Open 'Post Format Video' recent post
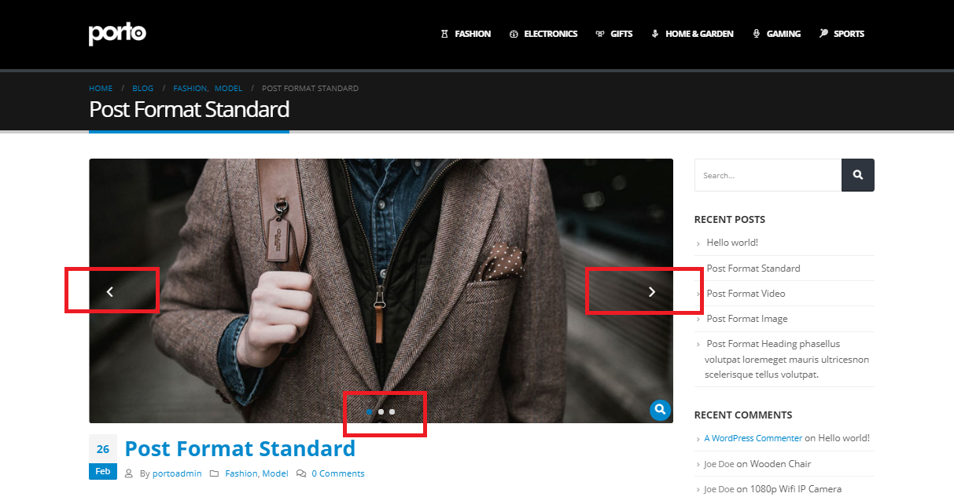 coord(746,294)
